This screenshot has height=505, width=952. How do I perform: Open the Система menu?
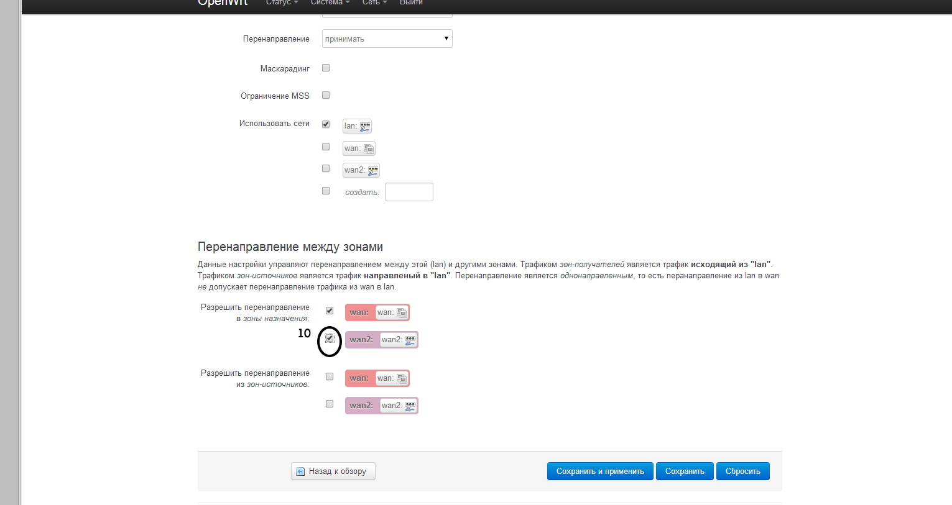point(330,2)
